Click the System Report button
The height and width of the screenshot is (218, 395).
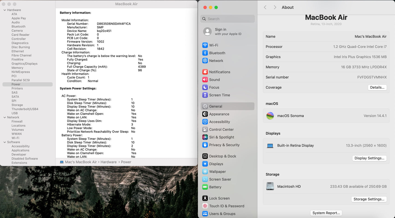(326, 213)
